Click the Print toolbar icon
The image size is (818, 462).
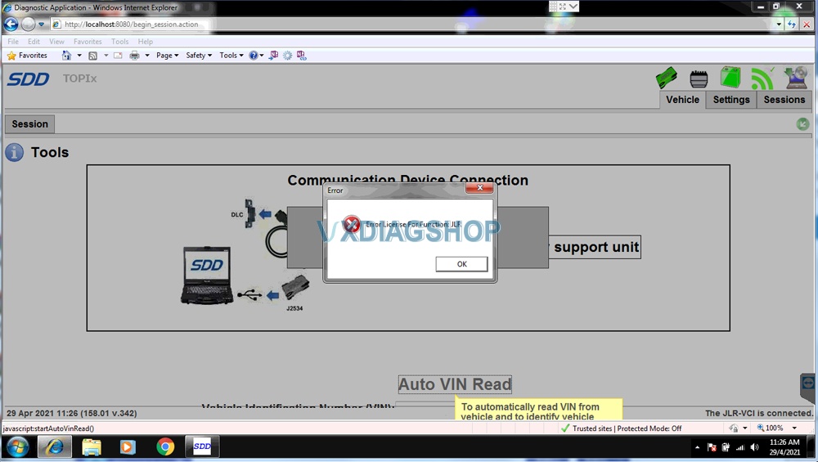click(x=135, y=56)
